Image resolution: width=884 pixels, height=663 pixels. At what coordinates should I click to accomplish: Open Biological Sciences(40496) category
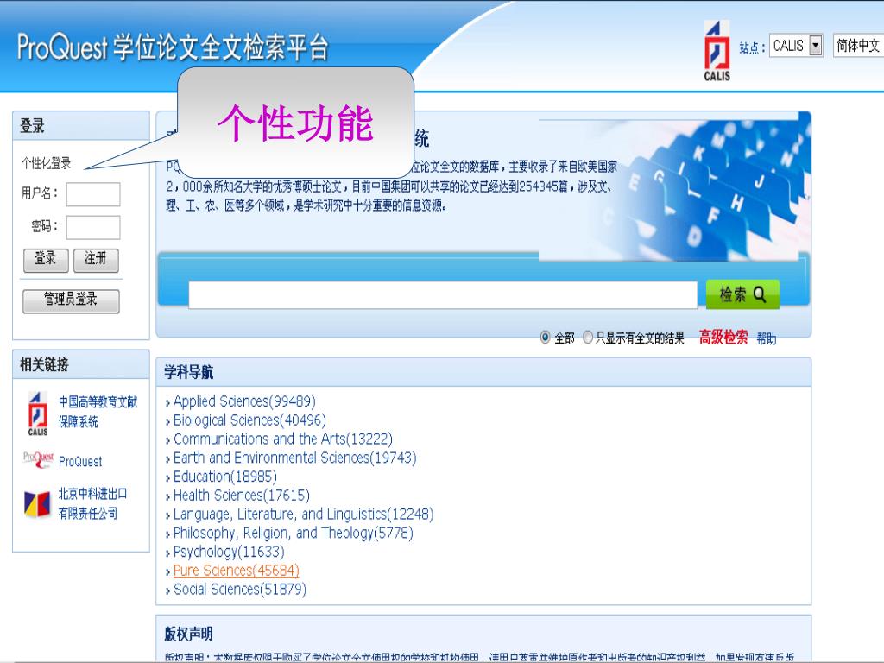tap(249, 420)
